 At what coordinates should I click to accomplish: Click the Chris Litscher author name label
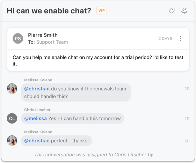coord(37,110)
